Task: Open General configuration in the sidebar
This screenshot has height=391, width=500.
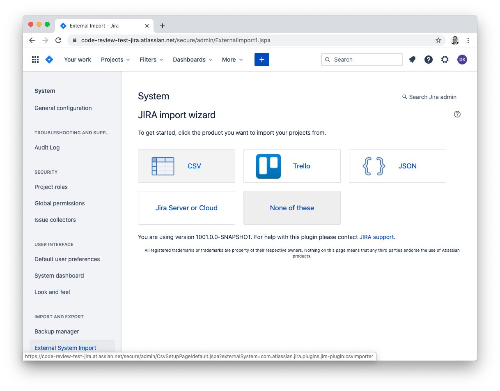Action: pos(63,108)
